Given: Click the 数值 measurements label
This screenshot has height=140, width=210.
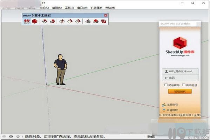Looking at the screenshot, I should (x=151, y=136).
